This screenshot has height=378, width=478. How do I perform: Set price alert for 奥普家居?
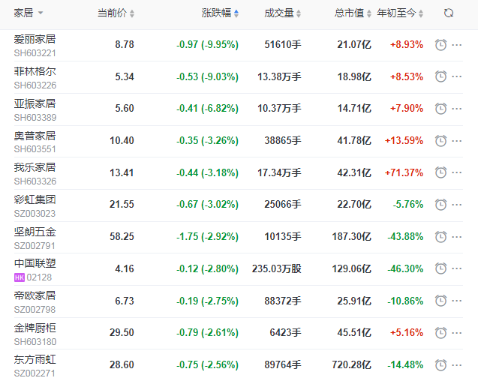(441, 140)
